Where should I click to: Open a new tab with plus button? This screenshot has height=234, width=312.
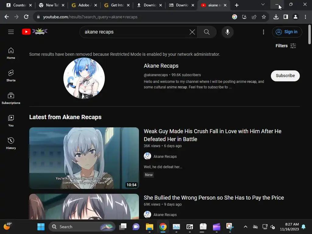point(236,5)
